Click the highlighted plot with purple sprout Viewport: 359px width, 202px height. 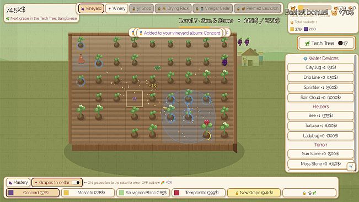pyautogui.click(x=135, y=99)
